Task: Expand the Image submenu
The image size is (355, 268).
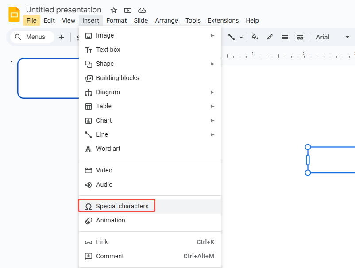Action: point(150,35)
